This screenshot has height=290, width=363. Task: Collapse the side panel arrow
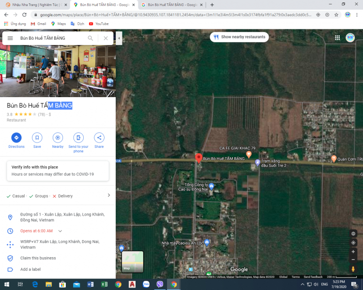(x=119, y=38)
